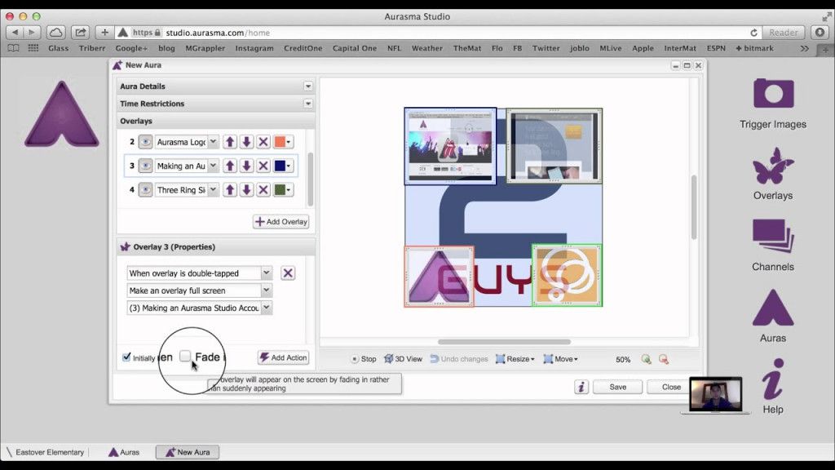Switch to the New Aura bottom tab
The height and width of the screenshot is (470, 835).
tap(188, 452)
